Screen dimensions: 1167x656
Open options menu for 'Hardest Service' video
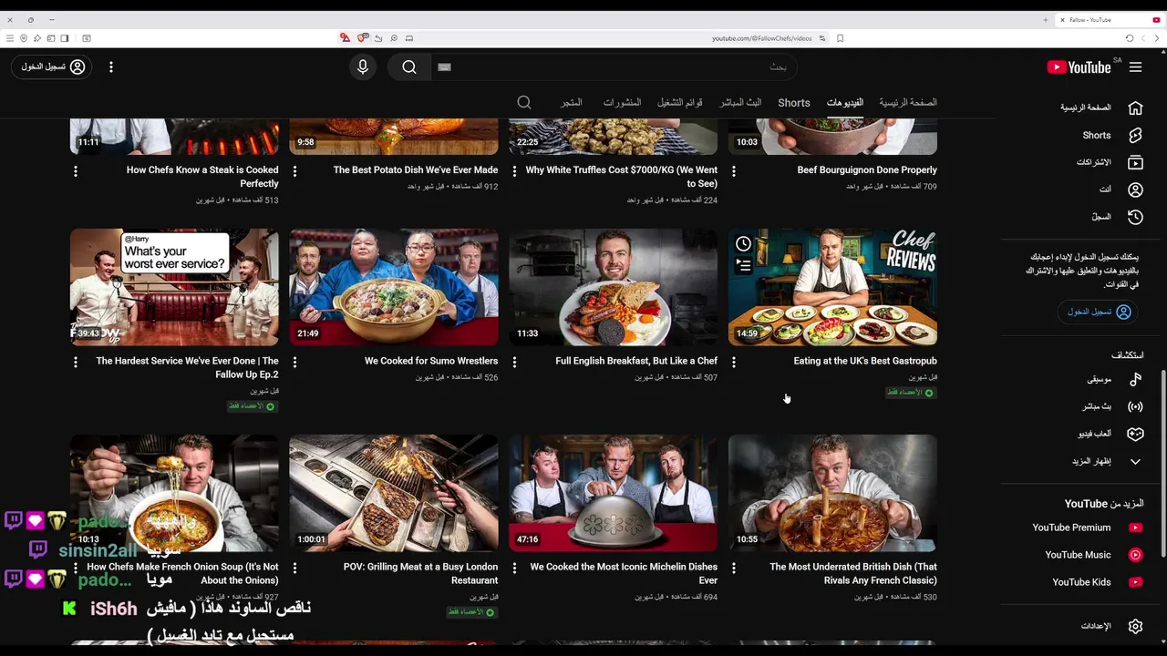[x=76, y=362]
